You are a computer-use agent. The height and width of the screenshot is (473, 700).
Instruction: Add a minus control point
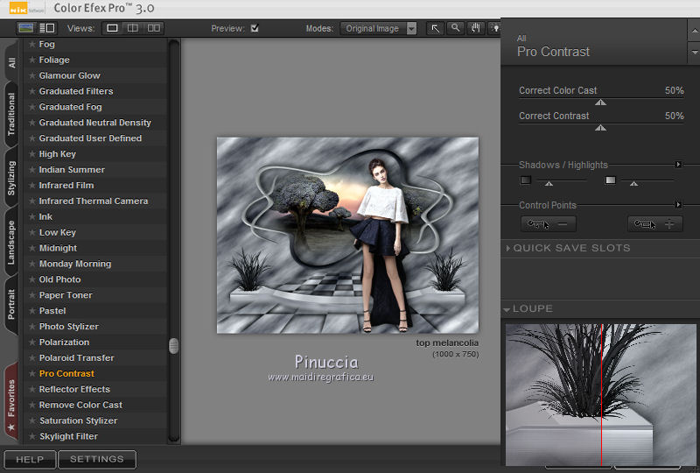click(x=549, y=224)
